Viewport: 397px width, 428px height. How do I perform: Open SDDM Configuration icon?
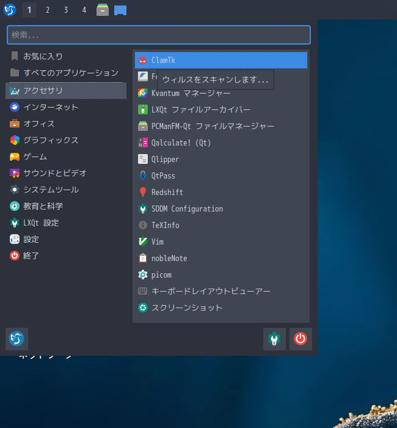pyautogui.click(x=143, y=208)
